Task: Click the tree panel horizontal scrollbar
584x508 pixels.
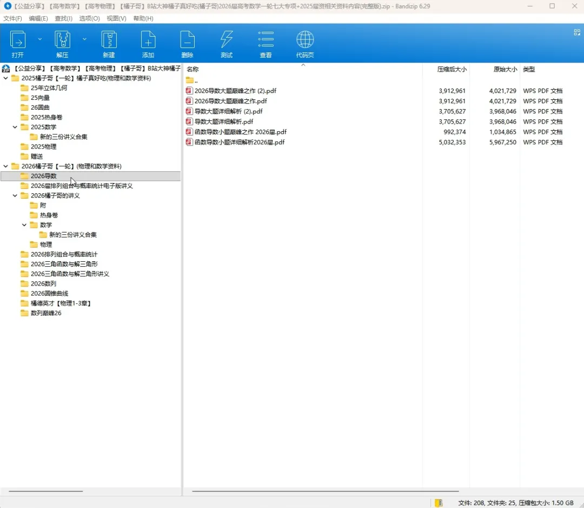Action: pos(46,491)
